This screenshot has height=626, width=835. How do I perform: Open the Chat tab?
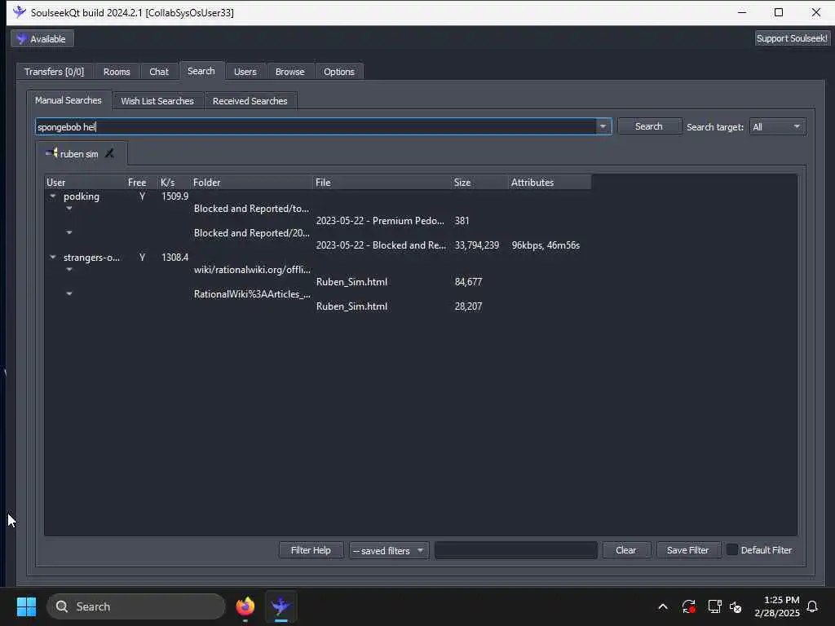(x=159, y=72)
